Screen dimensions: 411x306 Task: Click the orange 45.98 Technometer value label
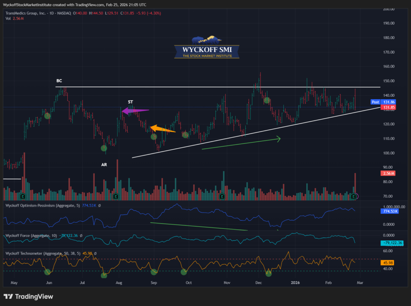tap(387, 263)
